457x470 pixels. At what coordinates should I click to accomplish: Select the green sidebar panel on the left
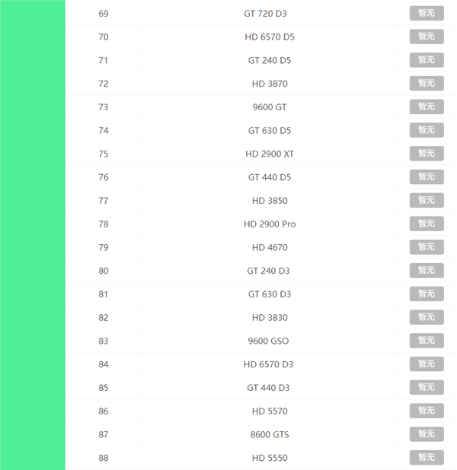pyautogui.click(x=33, y=235)
